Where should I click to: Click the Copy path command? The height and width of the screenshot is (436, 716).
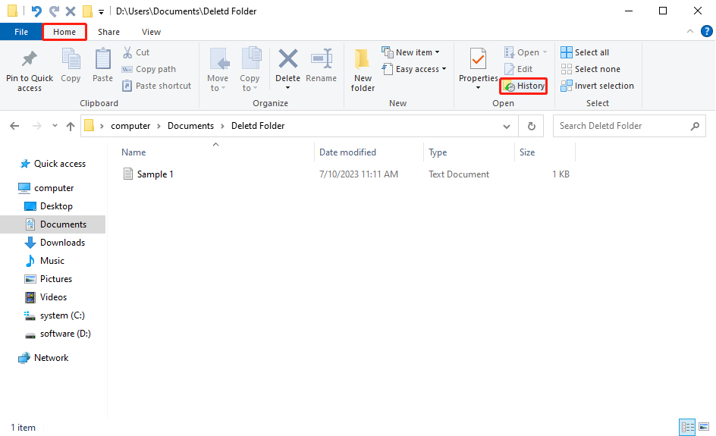point(149,69)
